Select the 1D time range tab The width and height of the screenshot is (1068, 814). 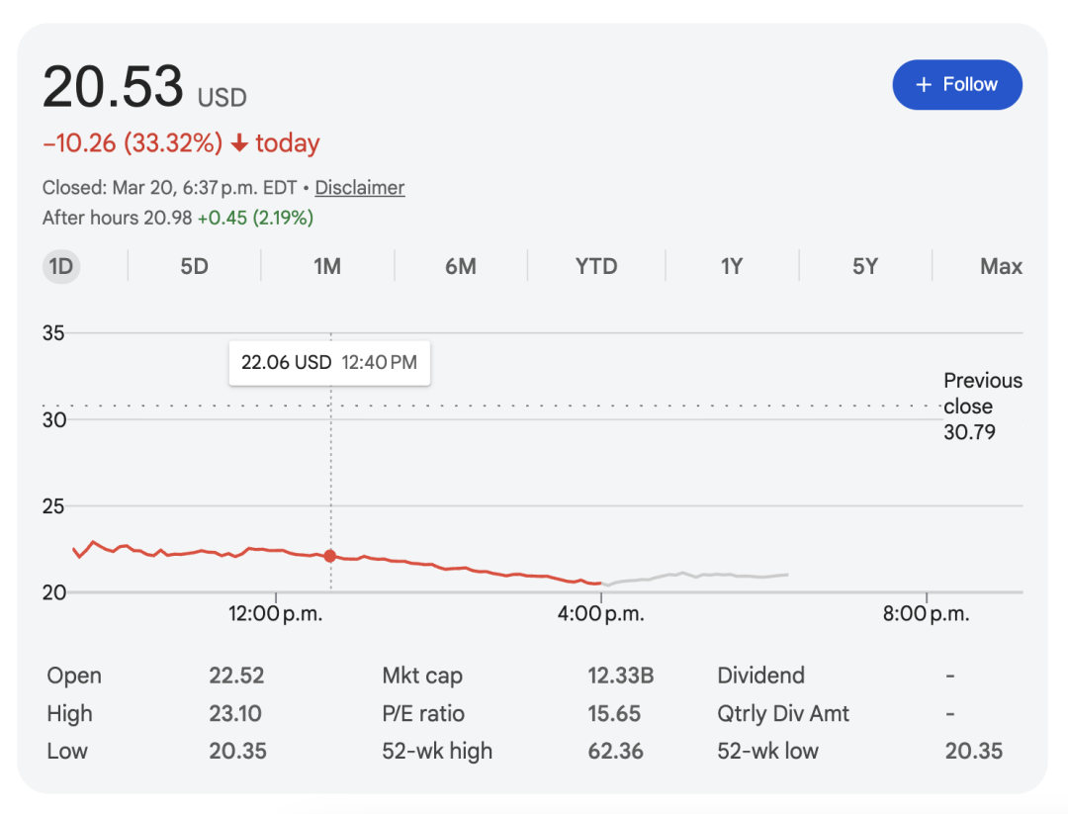[61, 266]
